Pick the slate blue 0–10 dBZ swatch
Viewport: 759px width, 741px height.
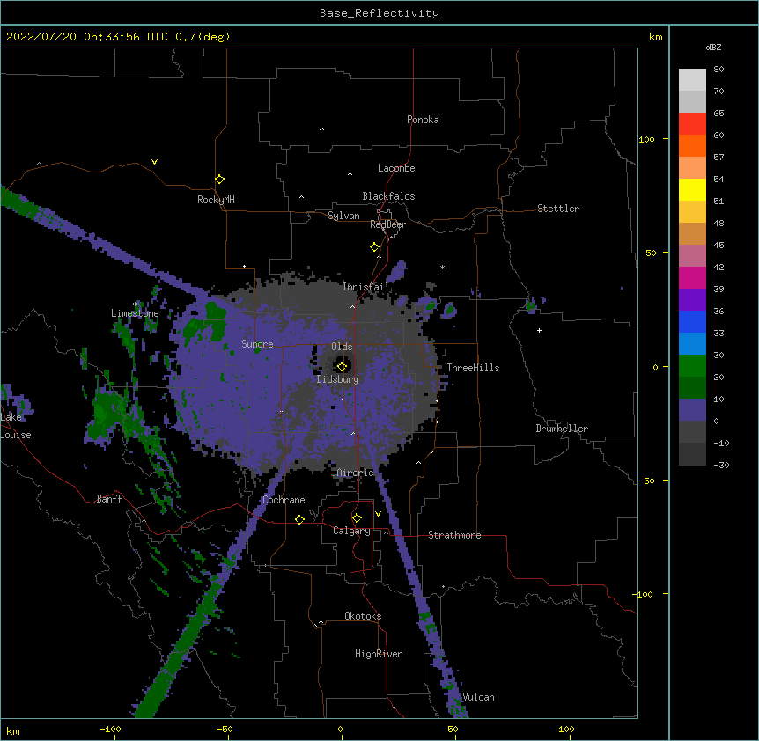[x=692, y=410]
